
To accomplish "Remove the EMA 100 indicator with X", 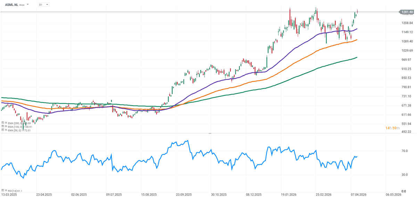I will click(6, 127).
